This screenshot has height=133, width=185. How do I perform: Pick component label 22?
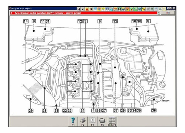coord(65,110)
